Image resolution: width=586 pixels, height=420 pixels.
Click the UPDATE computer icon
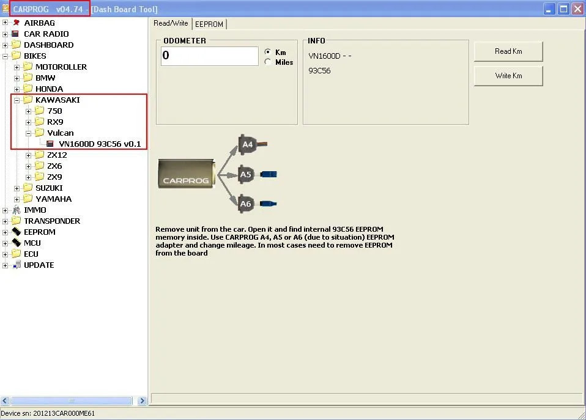click(17, 265)
